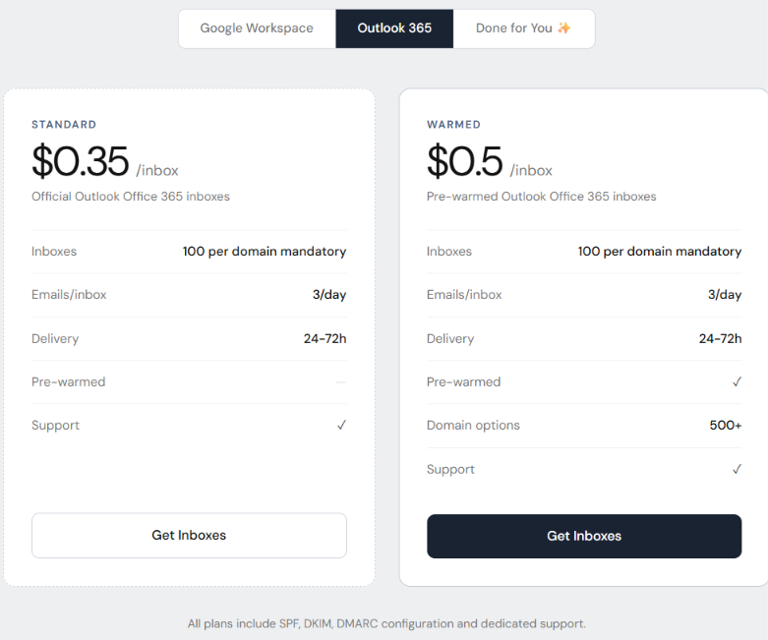768x640 pixels.
Task: Click '100 per domain mandatory' in Warmed card
Action: (x=660, y=252)
